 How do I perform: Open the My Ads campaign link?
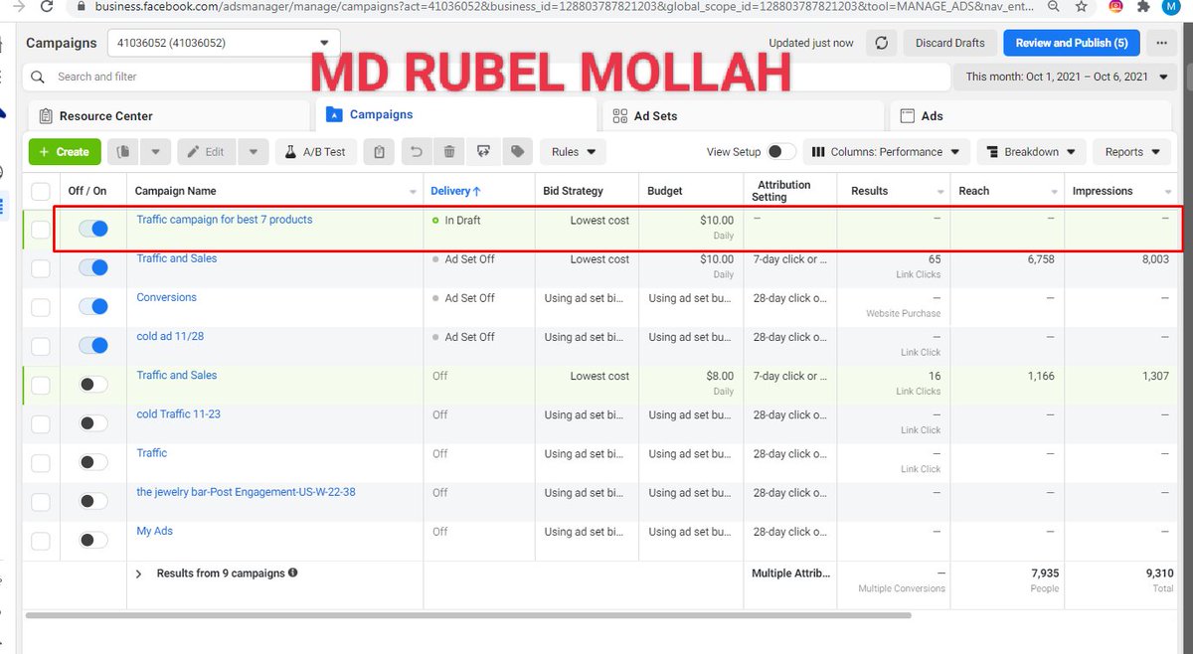(155, 531)
